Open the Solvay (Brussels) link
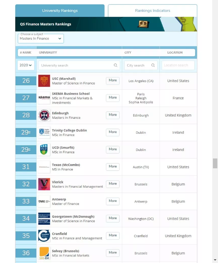Image resolution: width=218 pixels, height=263 pixels. coord(66,251)
